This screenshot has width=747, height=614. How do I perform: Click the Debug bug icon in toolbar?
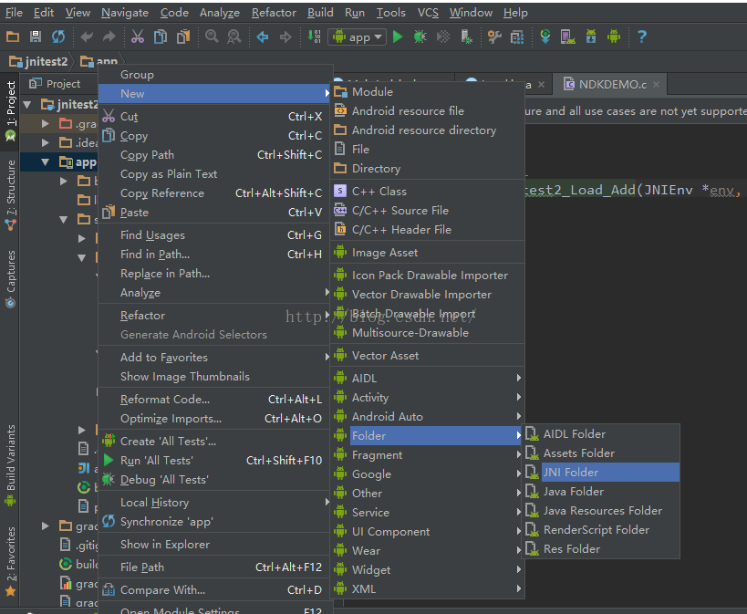420,36
